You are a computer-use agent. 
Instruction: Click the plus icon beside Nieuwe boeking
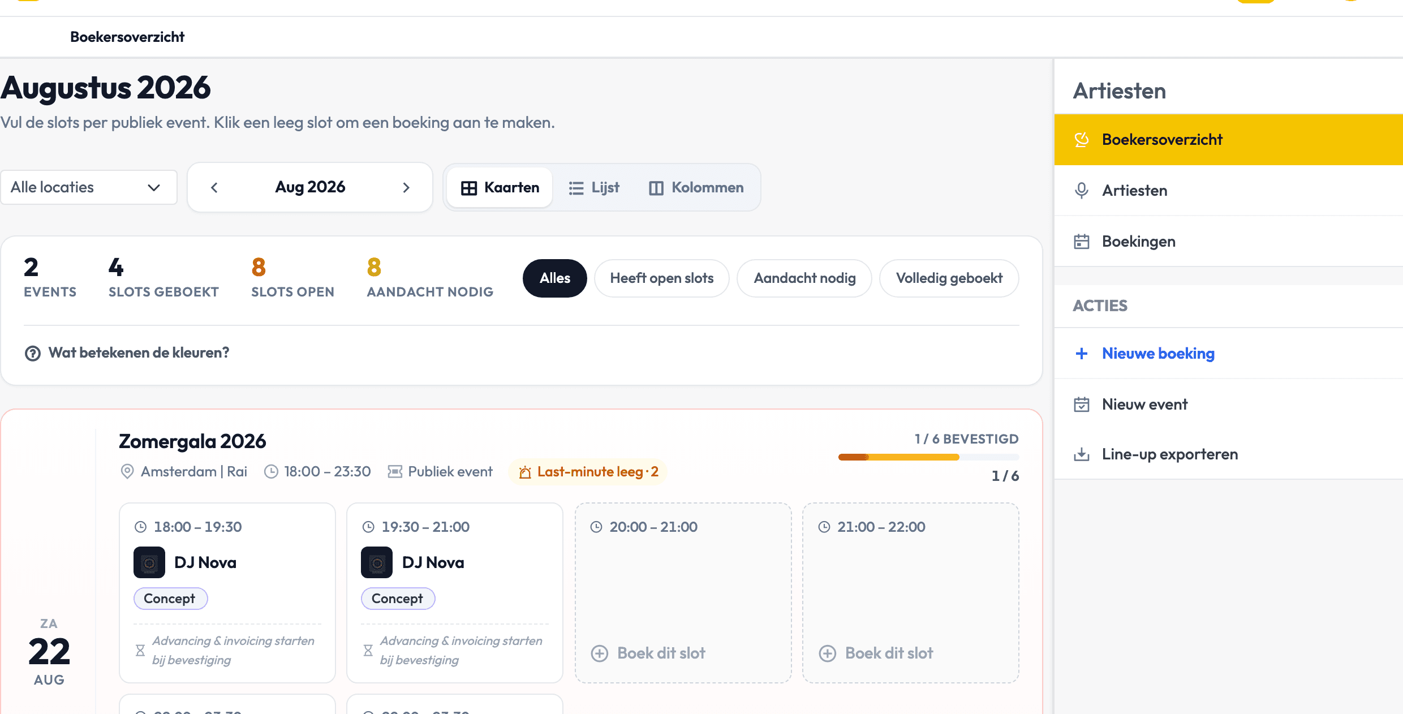[1082, 354]
